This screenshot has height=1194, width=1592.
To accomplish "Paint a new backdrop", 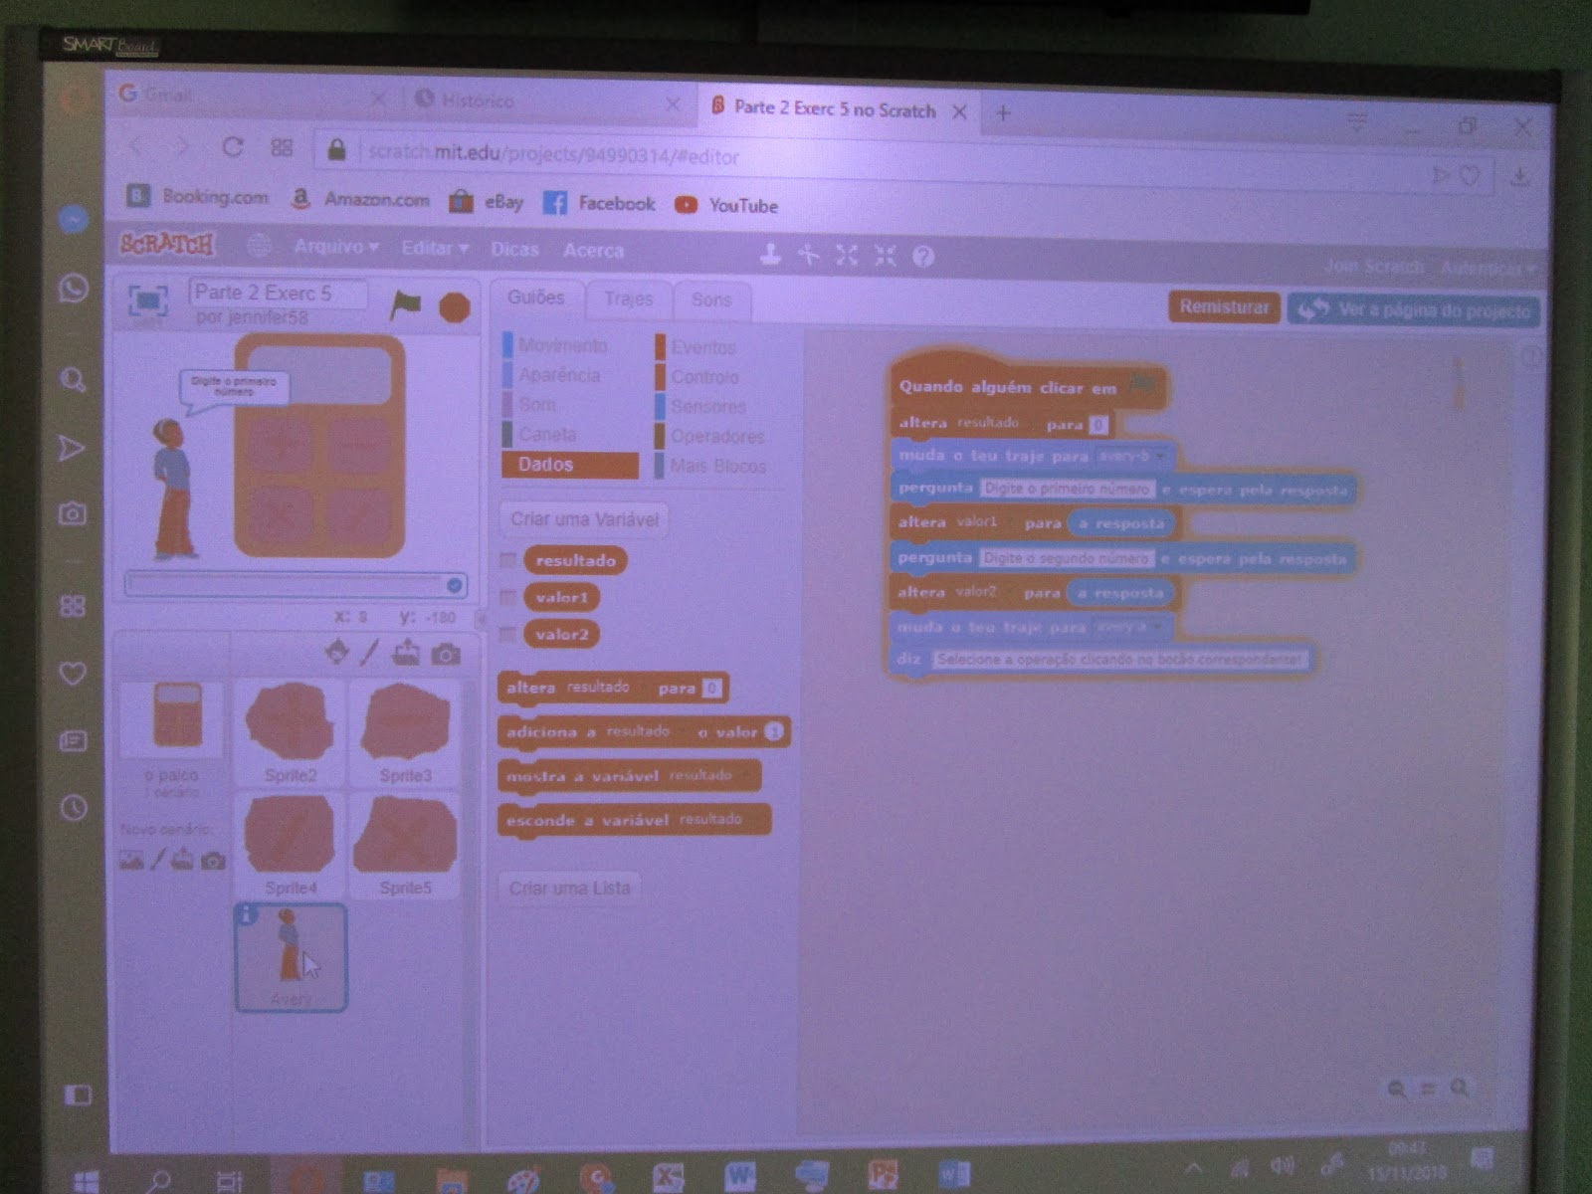I will (x=157, y=860).
